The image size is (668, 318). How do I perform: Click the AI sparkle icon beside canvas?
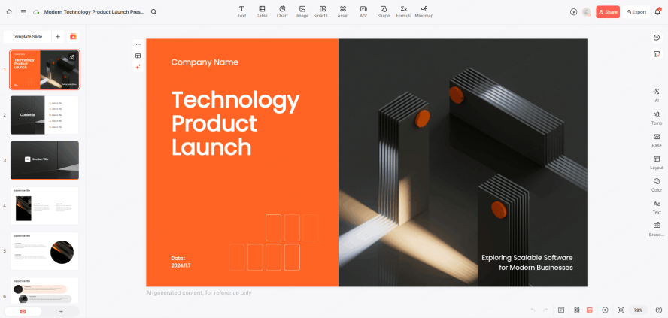coord(138,67)
